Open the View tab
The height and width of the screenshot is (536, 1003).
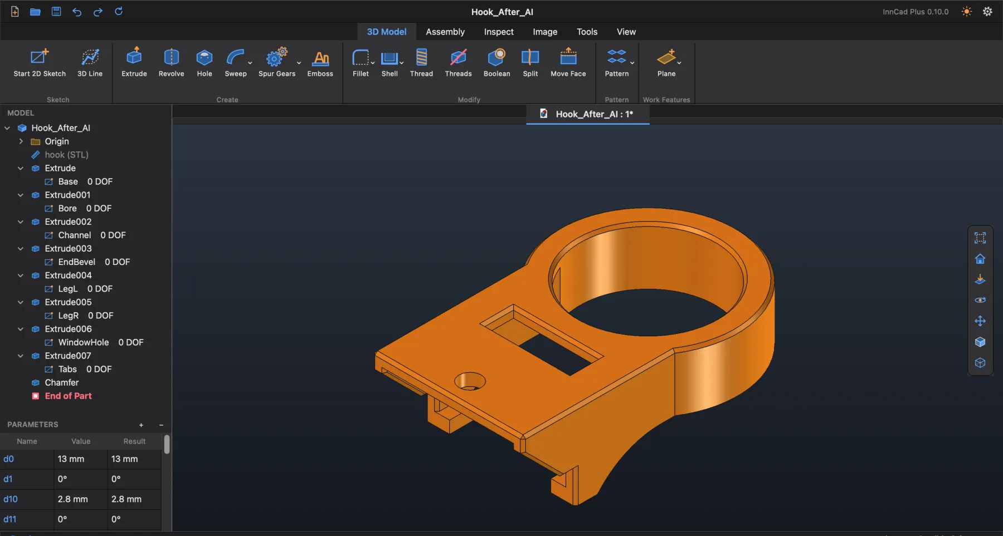[x=626, y=32]
